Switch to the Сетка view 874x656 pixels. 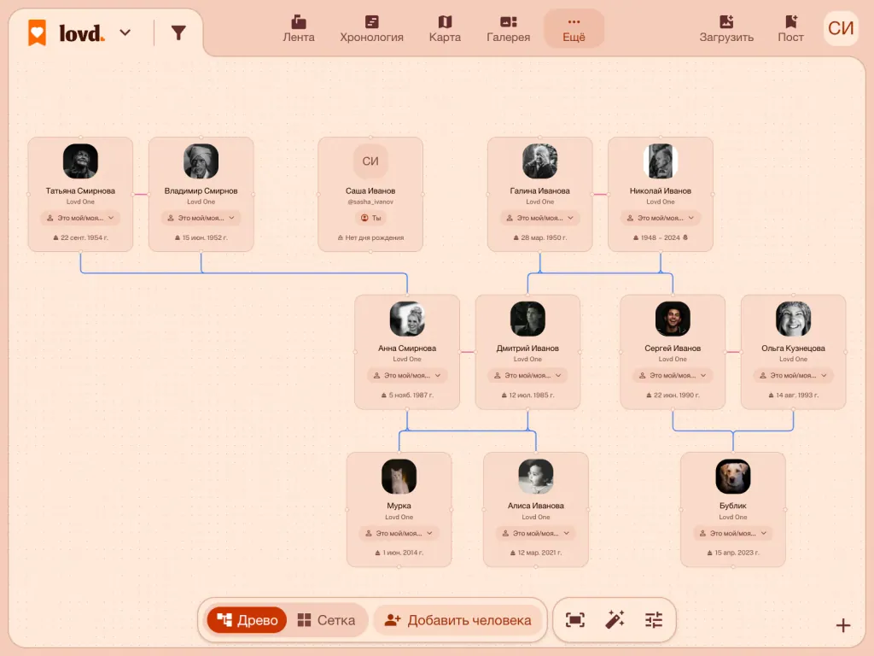point(326,620)
